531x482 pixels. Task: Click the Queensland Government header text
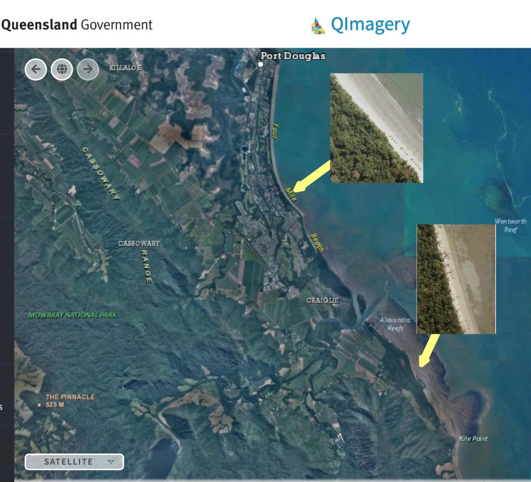coord(77,25)
